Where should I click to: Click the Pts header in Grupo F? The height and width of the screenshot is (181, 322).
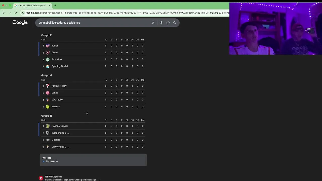point(143,40)
